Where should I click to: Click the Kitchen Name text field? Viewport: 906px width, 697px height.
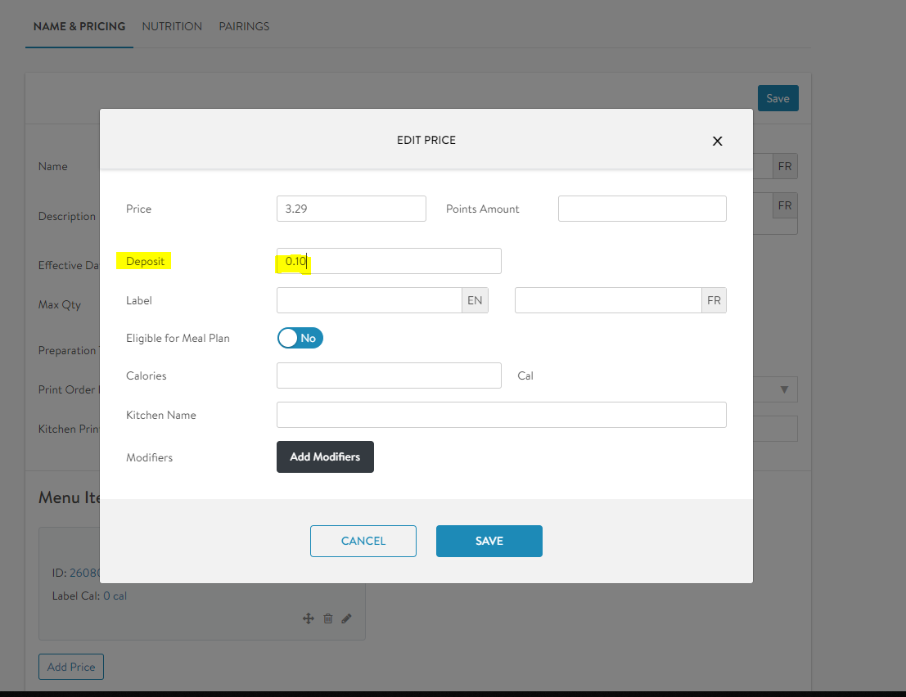[x=501, y=415]
